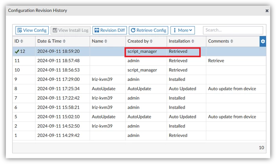Focus the Search input field
The image size is (276, 164).
point(233,30)
